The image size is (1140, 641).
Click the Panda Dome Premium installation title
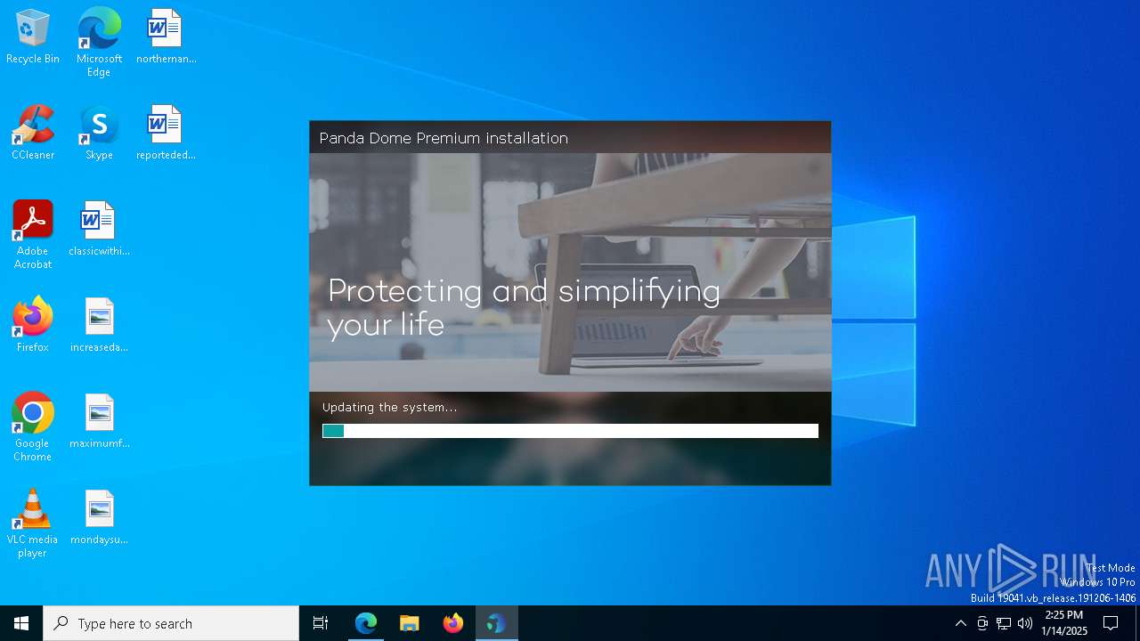(444, 138)
